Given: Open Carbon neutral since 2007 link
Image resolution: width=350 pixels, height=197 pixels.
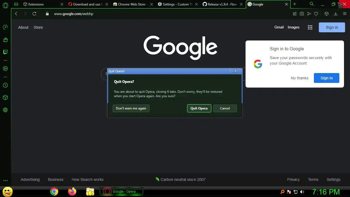Looking at the screenshot, I should 180,179.
